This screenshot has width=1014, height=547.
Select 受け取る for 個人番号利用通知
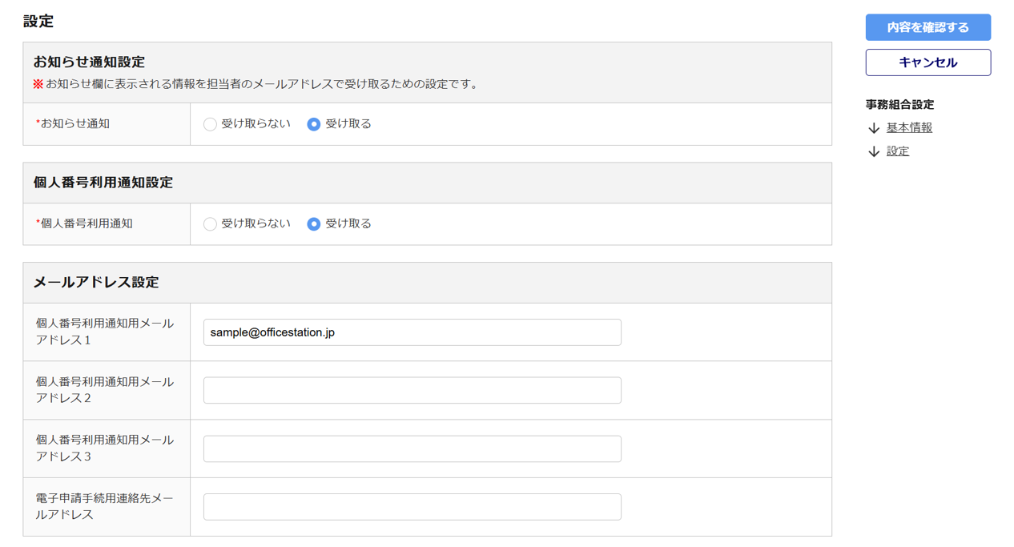click(314, 224)
